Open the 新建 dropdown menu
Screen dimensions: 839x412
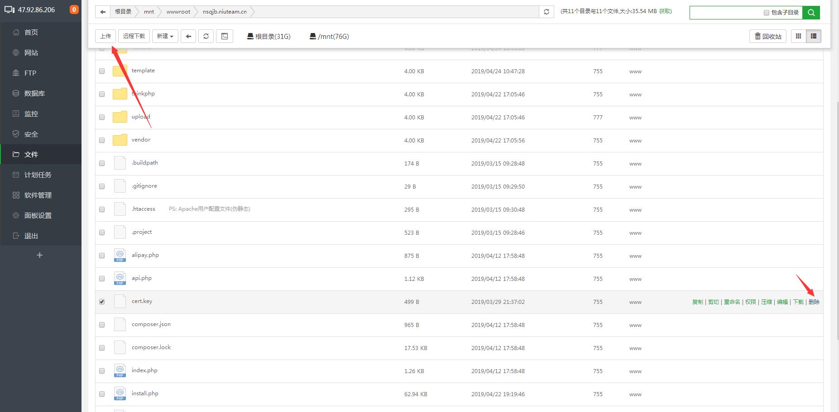(165, 36)
